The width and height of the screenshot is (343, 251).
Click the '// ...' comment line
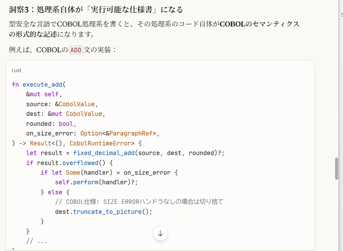37,241
